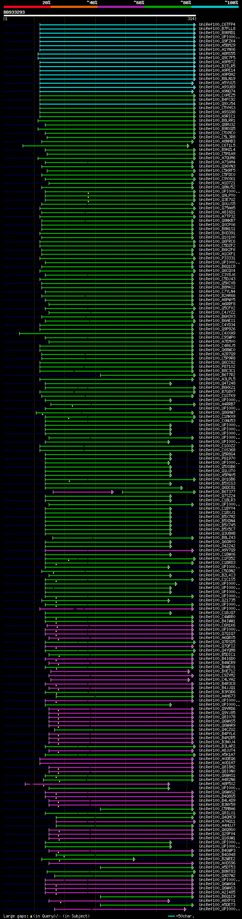
Task: Click the orange ~40% identity legend segment
Action: coord(74,7)
